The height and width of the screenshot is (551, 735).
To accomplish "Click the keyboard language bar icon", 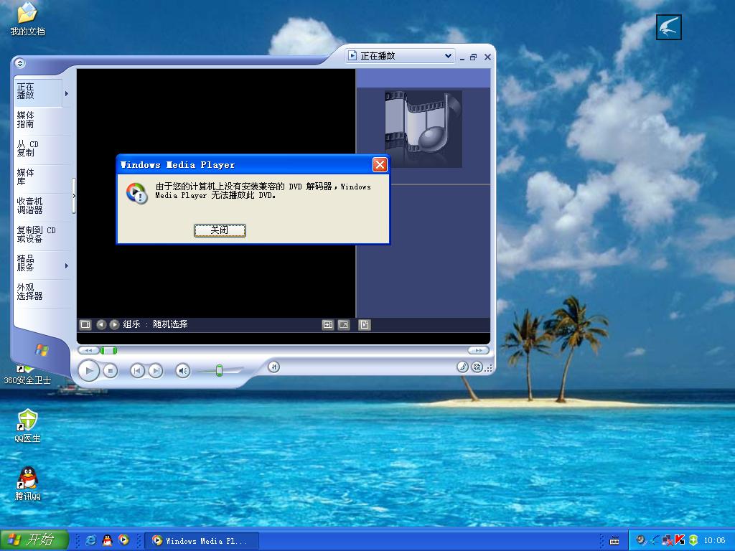I will point(614,541).
